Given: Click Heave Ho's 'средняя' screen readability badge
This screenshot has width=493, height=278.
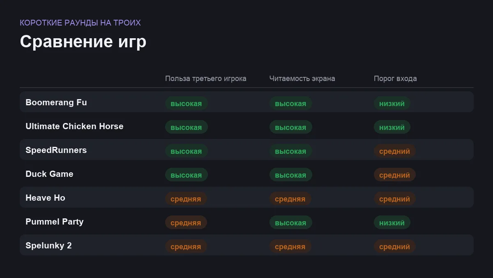Looking at the screenshot, I should (x=290, y=199).
